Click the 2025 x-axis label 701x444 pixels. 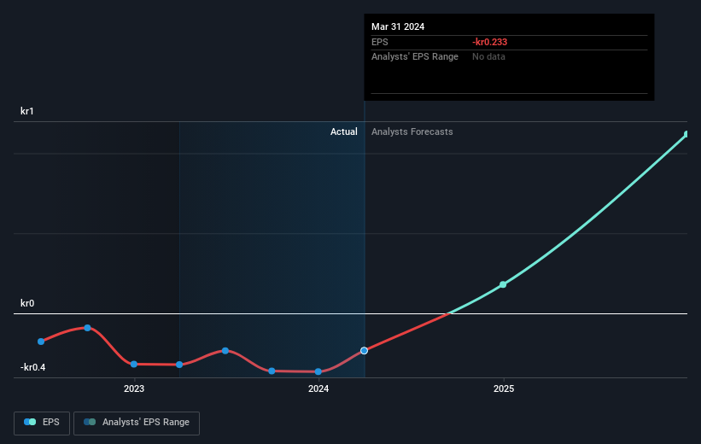pos(504,388)
